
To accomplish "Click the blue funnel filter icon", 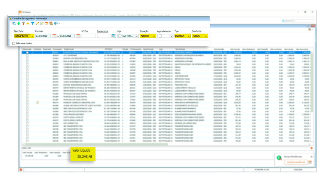I will pyautogui.click(x=33, y=24).
